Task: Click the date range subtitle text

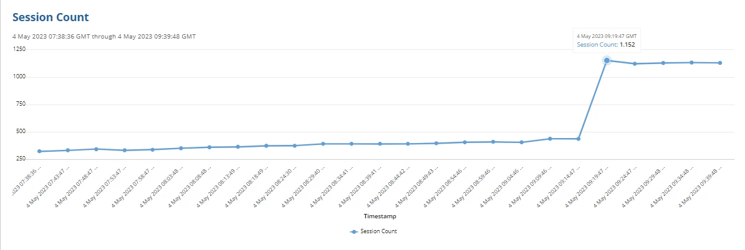Action: click(104, 36)
